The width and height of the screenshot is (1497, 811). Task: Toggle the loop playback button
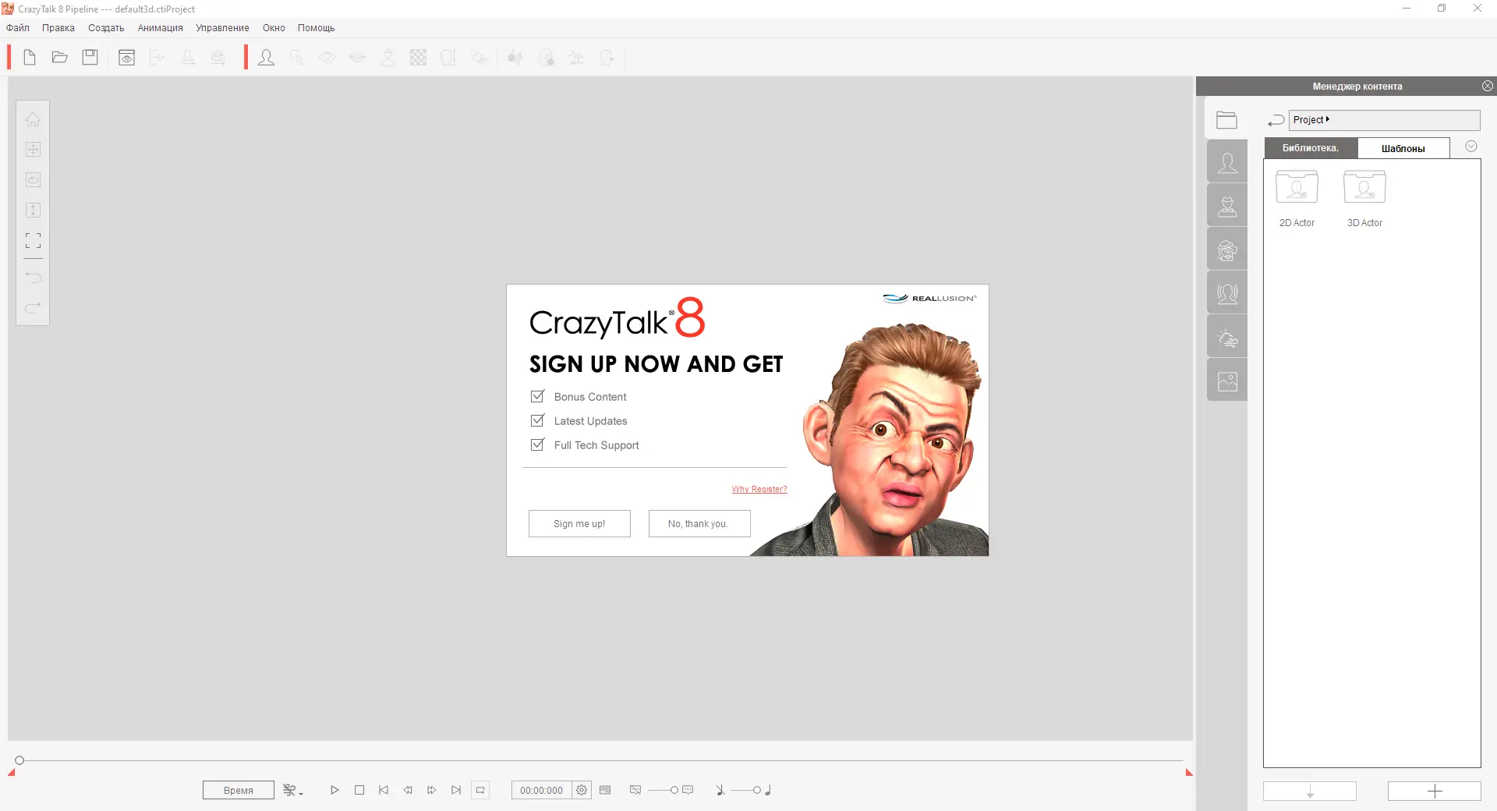click(480, 790)
